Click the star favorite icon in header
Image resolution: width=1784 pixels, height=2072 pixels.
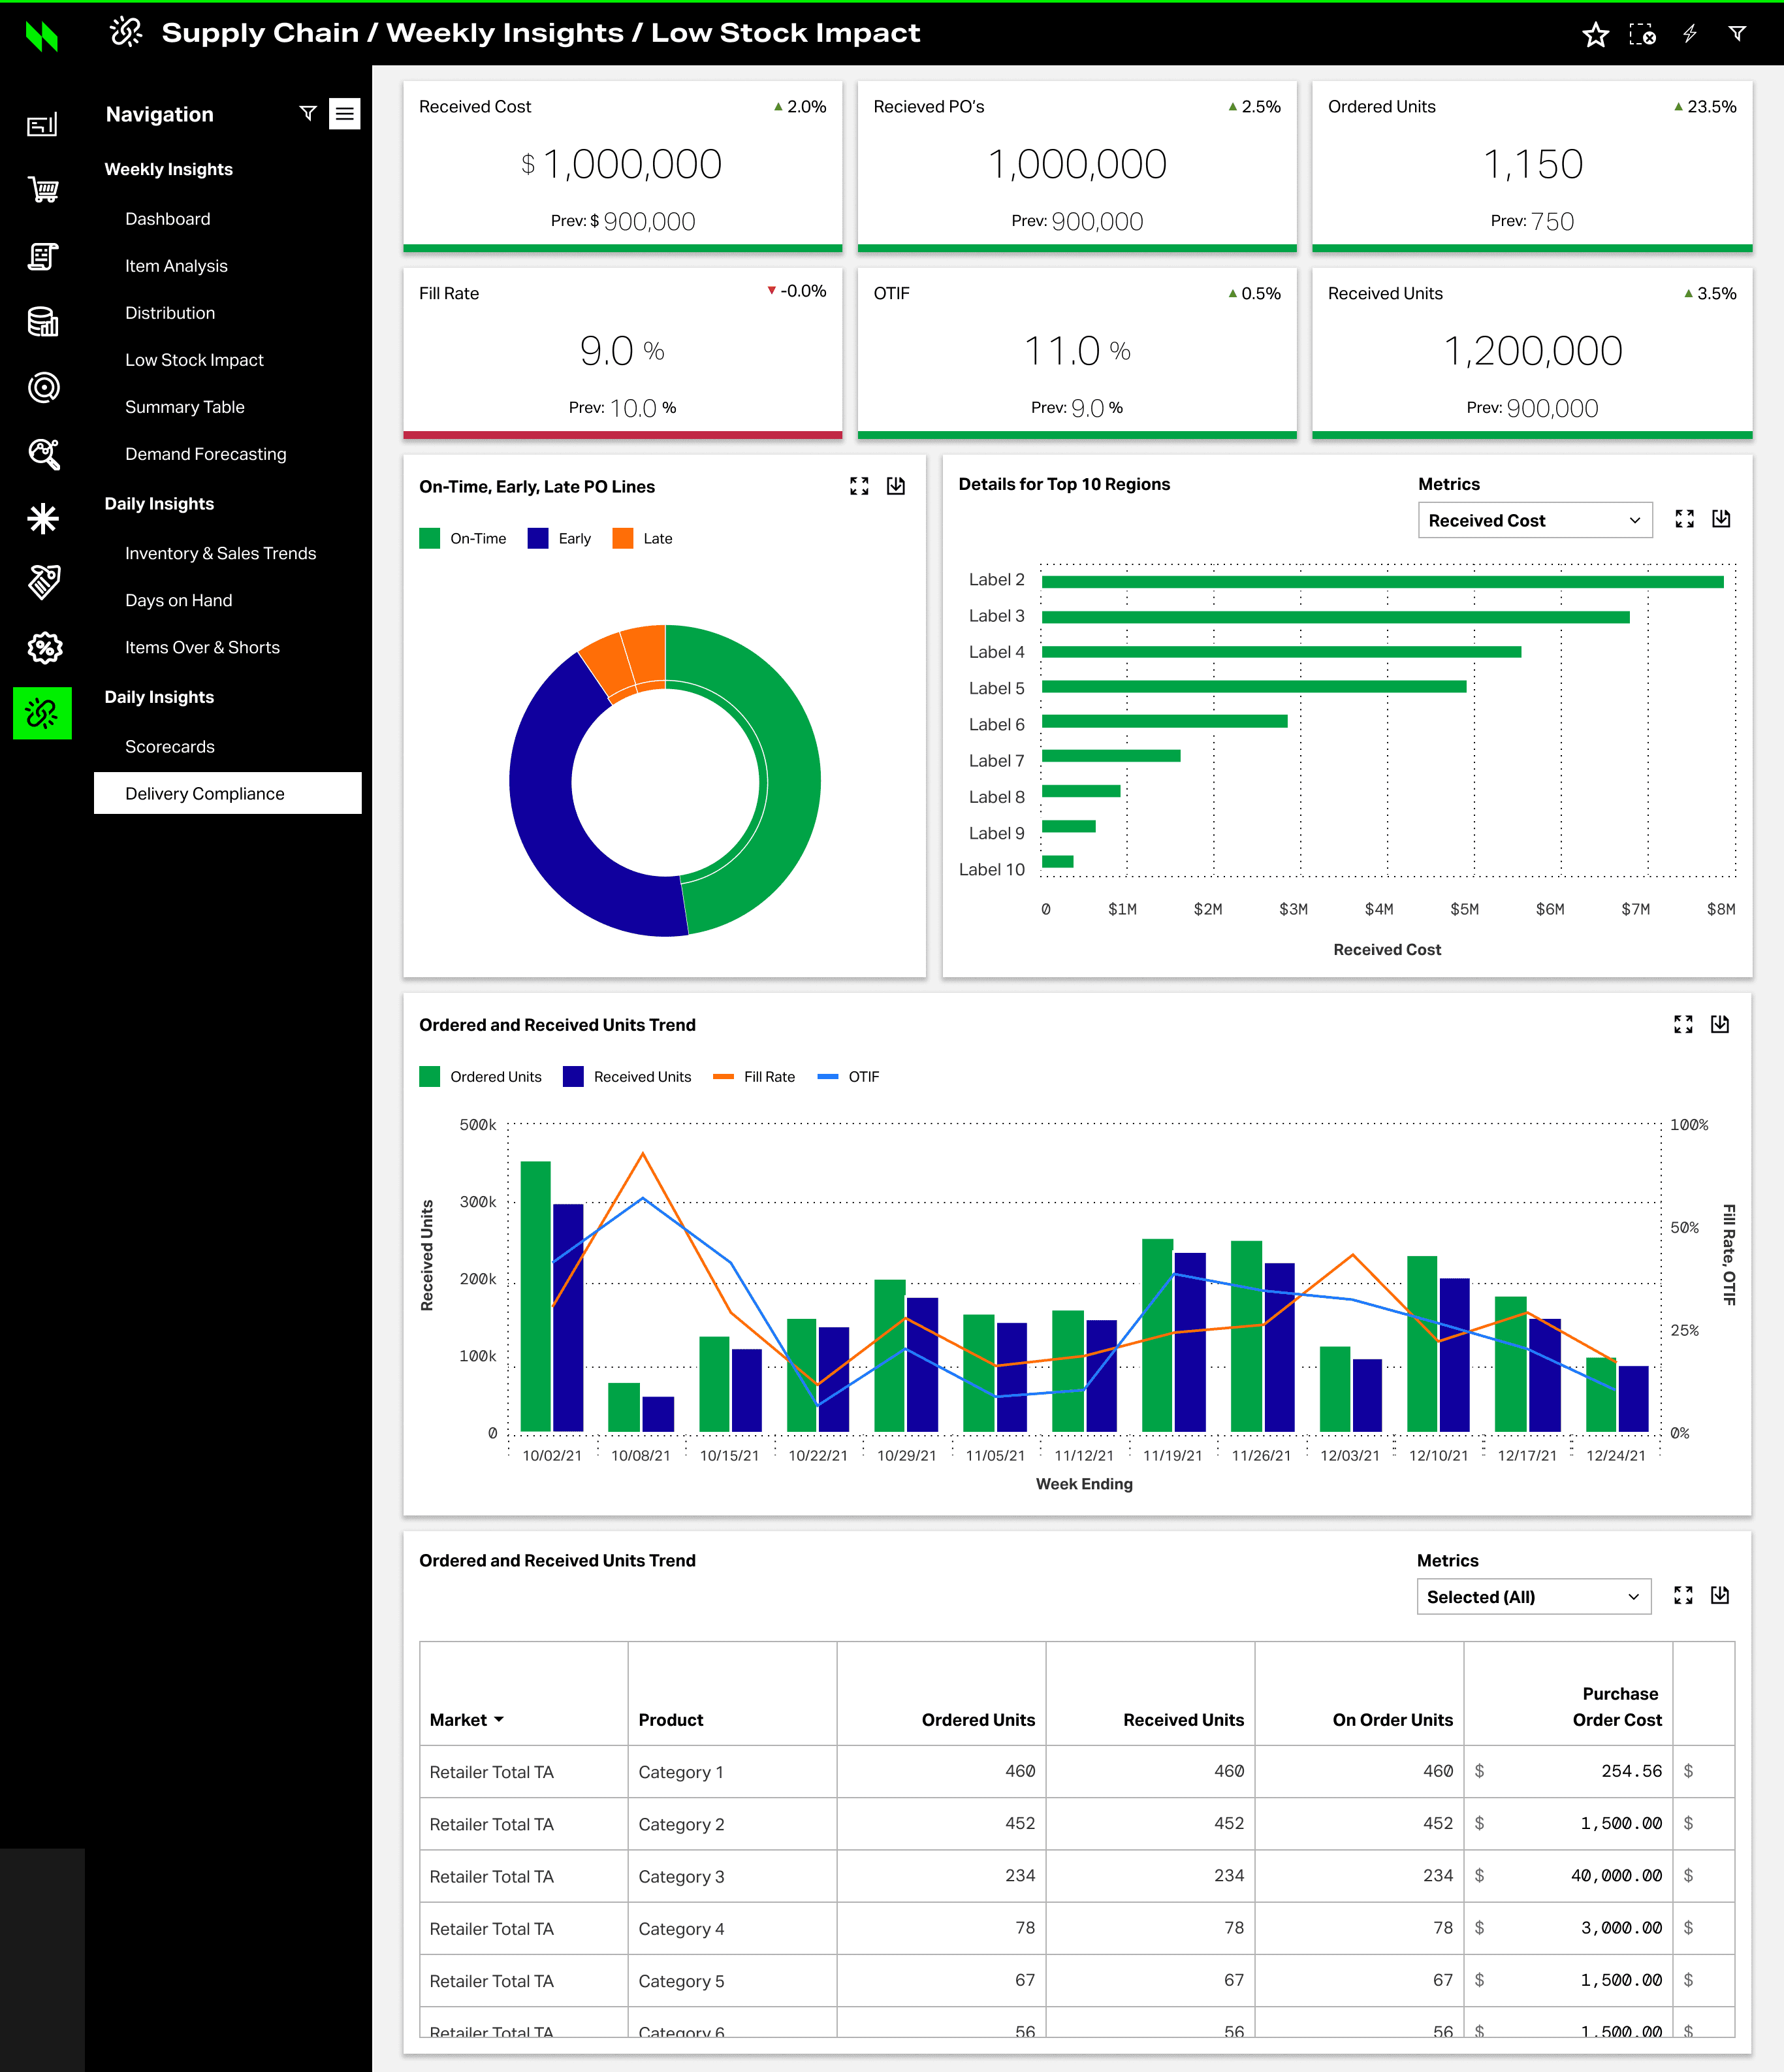[x=1595, y=35]
